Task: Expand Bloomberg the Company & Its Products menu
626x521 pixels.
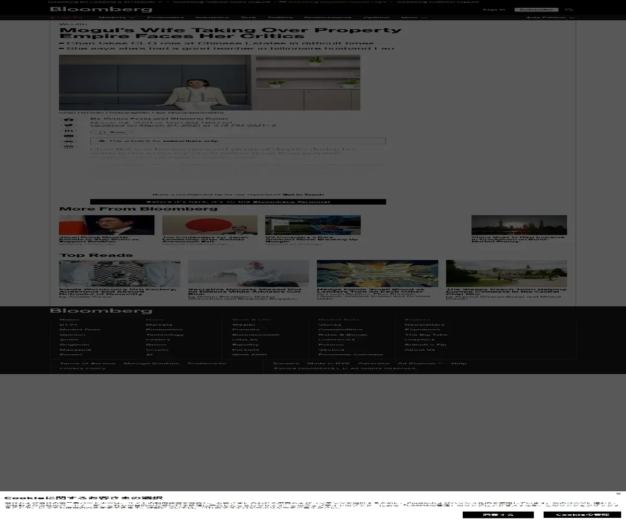Action: click(x=106, y=2)
